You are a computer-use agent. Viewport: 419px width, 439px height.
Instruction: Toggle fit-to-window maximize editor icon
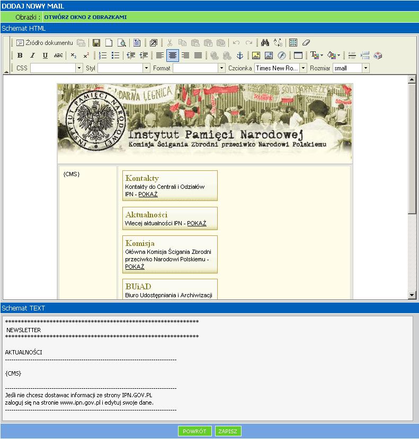[x=154, y=43]
